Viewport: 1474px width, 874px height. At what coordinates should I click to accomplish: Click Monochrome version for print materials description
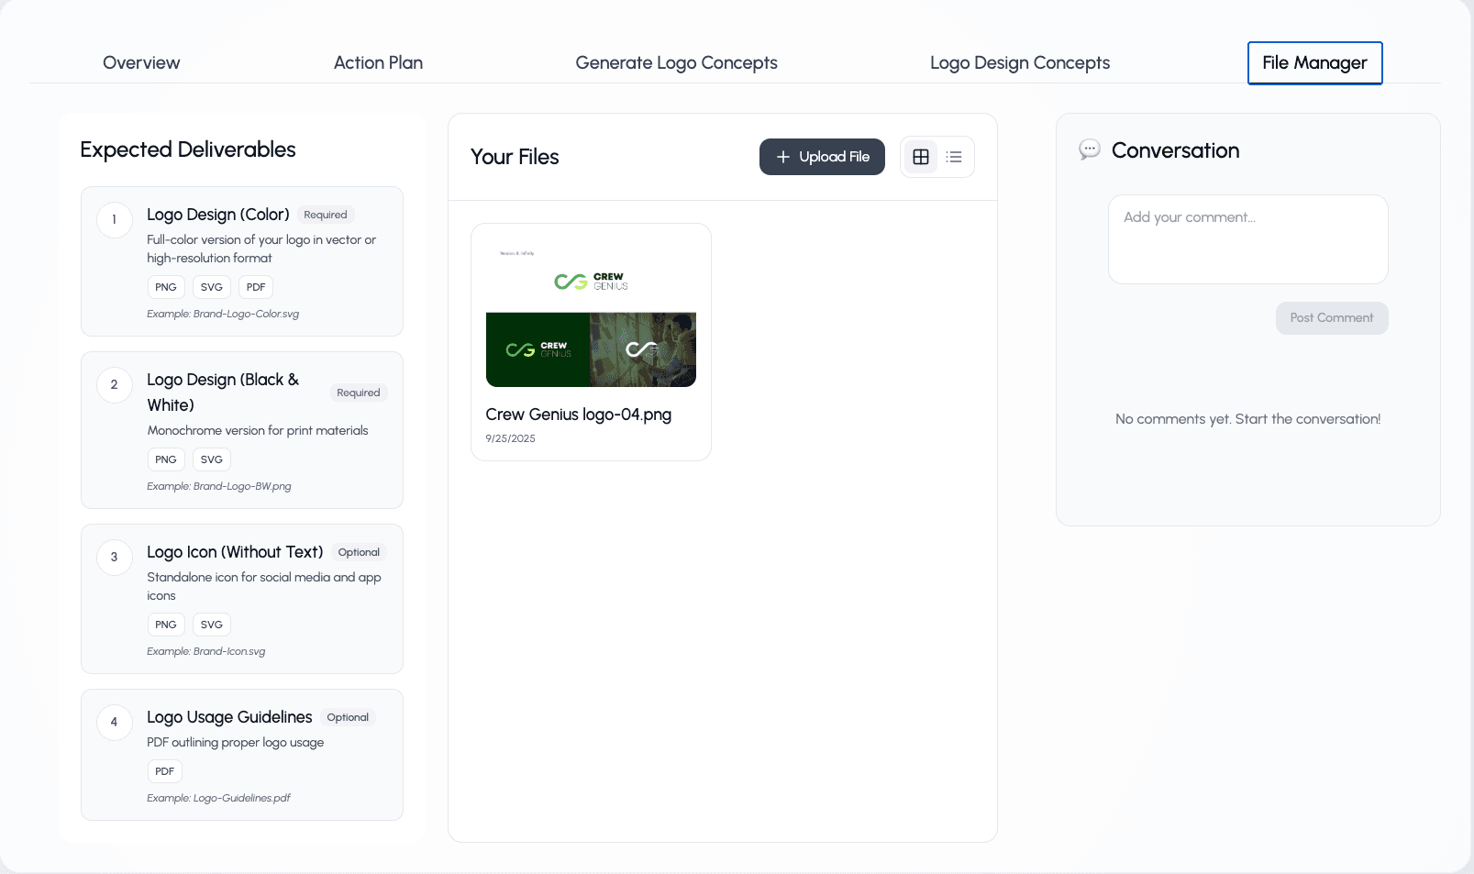point(258,430)
